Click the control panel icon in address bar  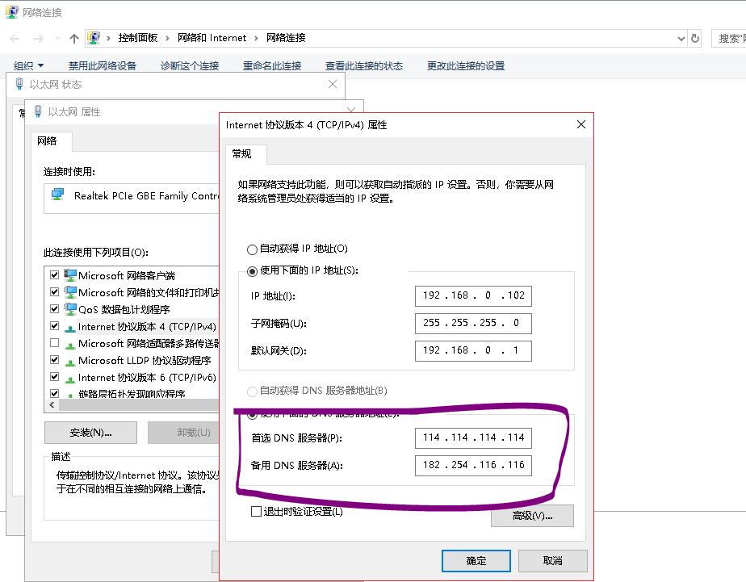pyautogui.click(x=94, y=38)
